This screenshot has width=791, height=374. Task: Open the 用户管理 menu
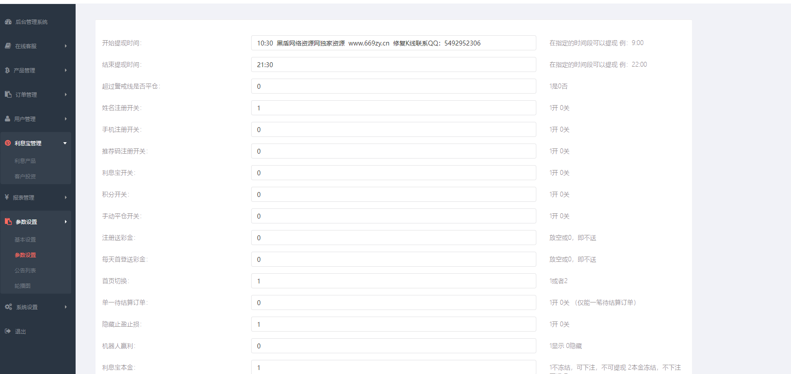25,119
